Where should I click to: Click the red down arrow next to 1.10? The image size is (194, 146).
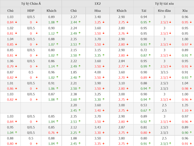pyautogui.click(x=190, y=110)
